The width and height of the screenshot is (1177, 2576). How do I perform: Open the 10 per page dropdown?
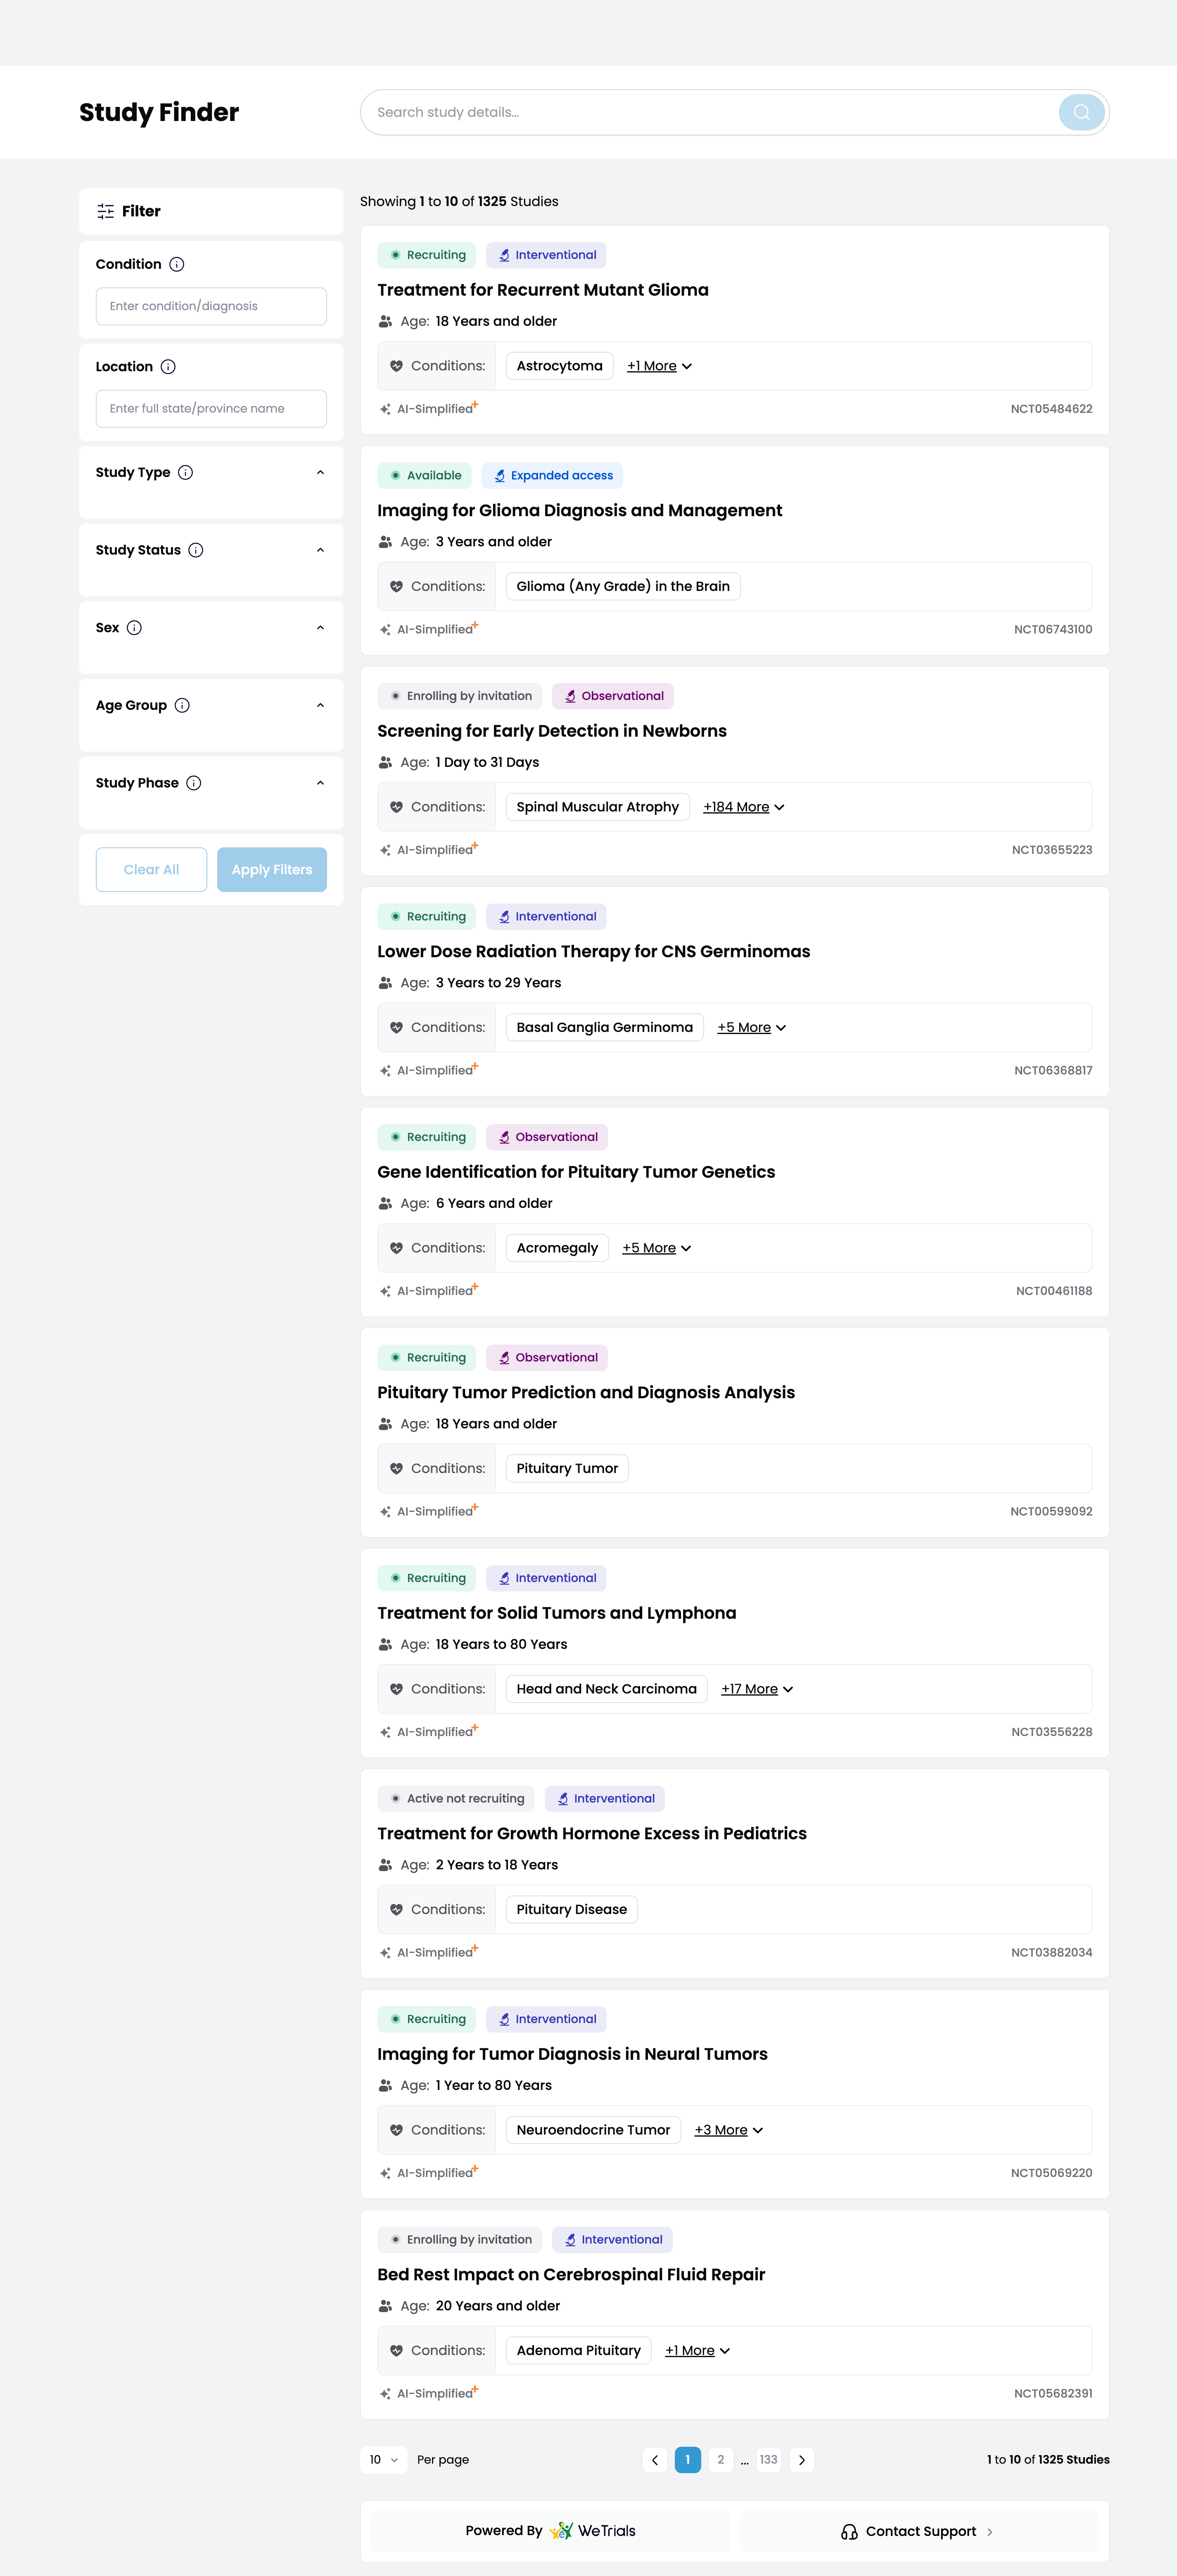(x=383, y=2460)
